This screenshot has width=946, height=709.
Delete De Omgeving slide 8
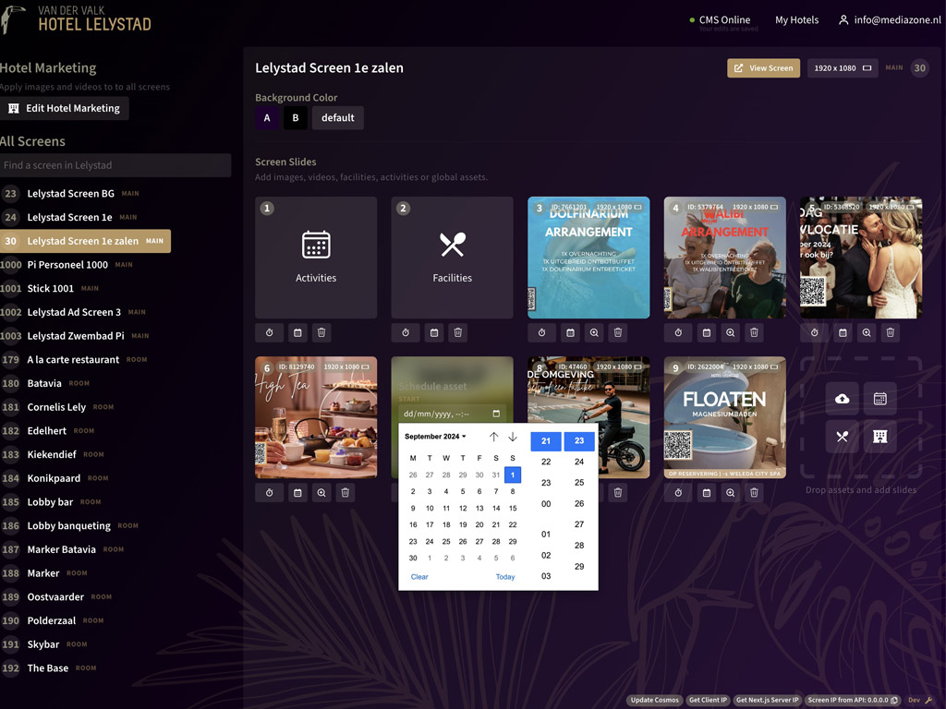[x=618, y=493]
